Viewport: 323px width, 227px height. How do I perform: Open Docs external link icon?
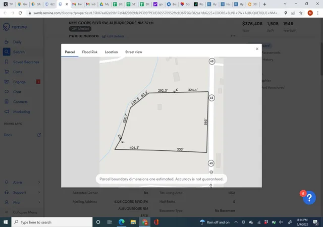[39, 135]
